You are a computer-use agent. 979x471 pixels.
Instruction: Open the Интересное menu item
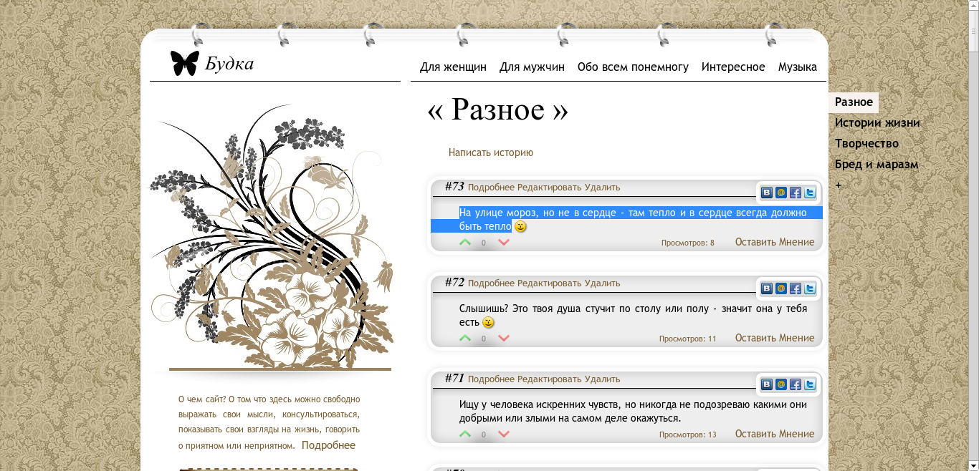(x=733, y=67)
